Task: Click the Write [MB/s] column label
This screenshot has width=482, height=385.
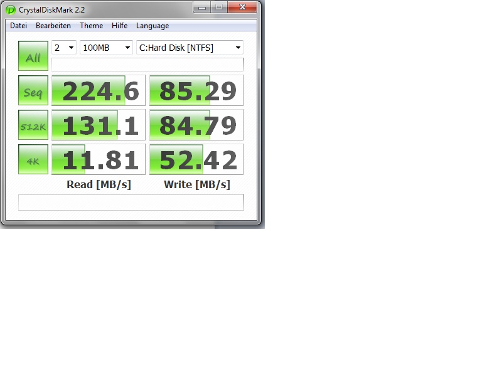Action: coord(196,184)
